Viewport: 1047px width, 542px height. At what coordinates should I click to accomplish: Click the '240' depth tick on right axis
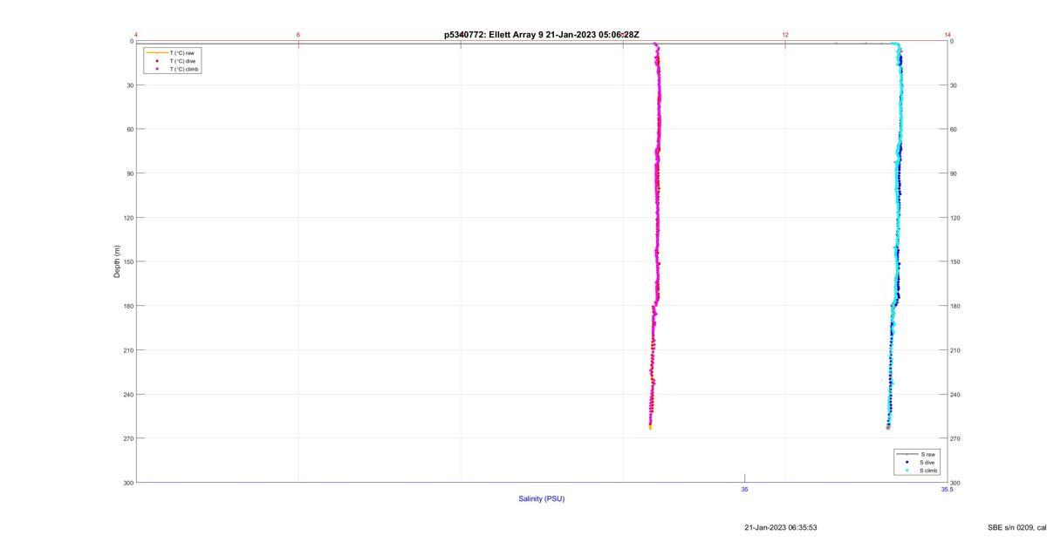955,394
